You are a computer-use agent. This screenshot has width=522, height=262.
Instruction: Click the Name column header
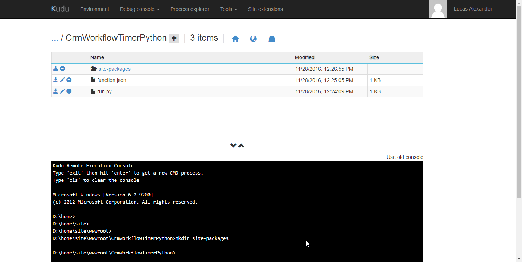pos(97,57)
